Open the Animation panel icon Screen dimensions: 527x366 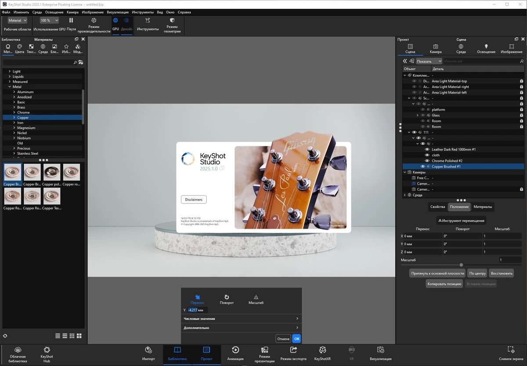pyautogui.click(x=235, y=350)
